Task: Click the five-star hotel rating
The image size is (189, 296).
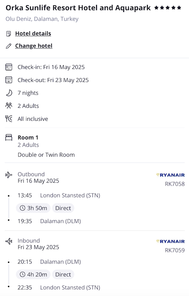Action: click(x=168, y=8)
